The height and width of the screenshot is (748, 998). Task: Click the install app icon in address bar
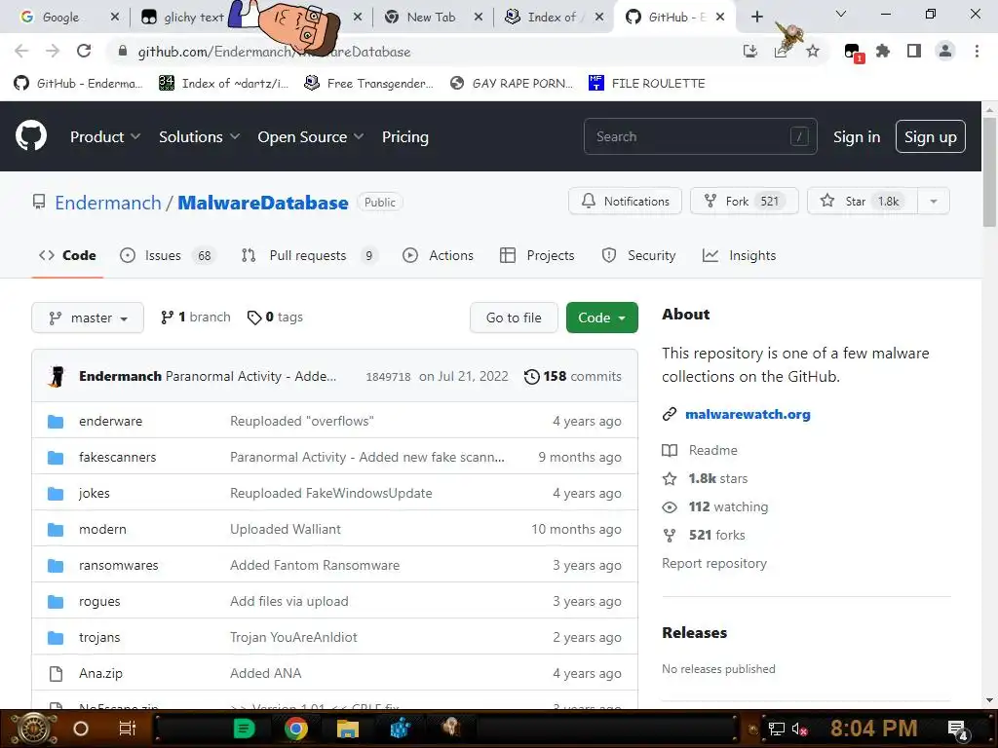(750, 51)
